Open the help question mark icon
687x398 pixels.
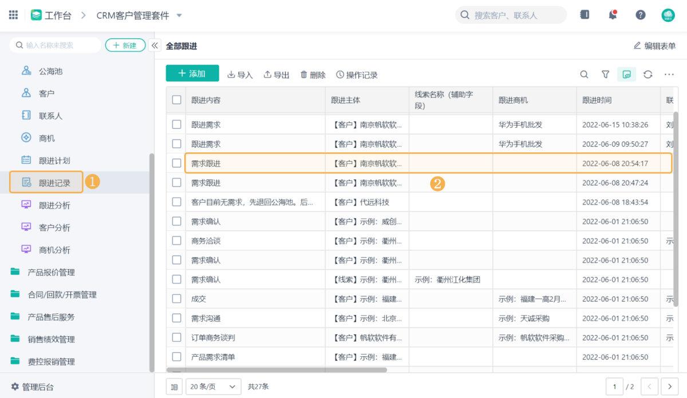click(641, 15)
